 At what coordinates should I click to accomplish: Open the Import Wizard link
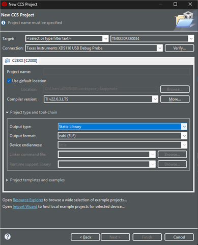[x=25, y=207]
